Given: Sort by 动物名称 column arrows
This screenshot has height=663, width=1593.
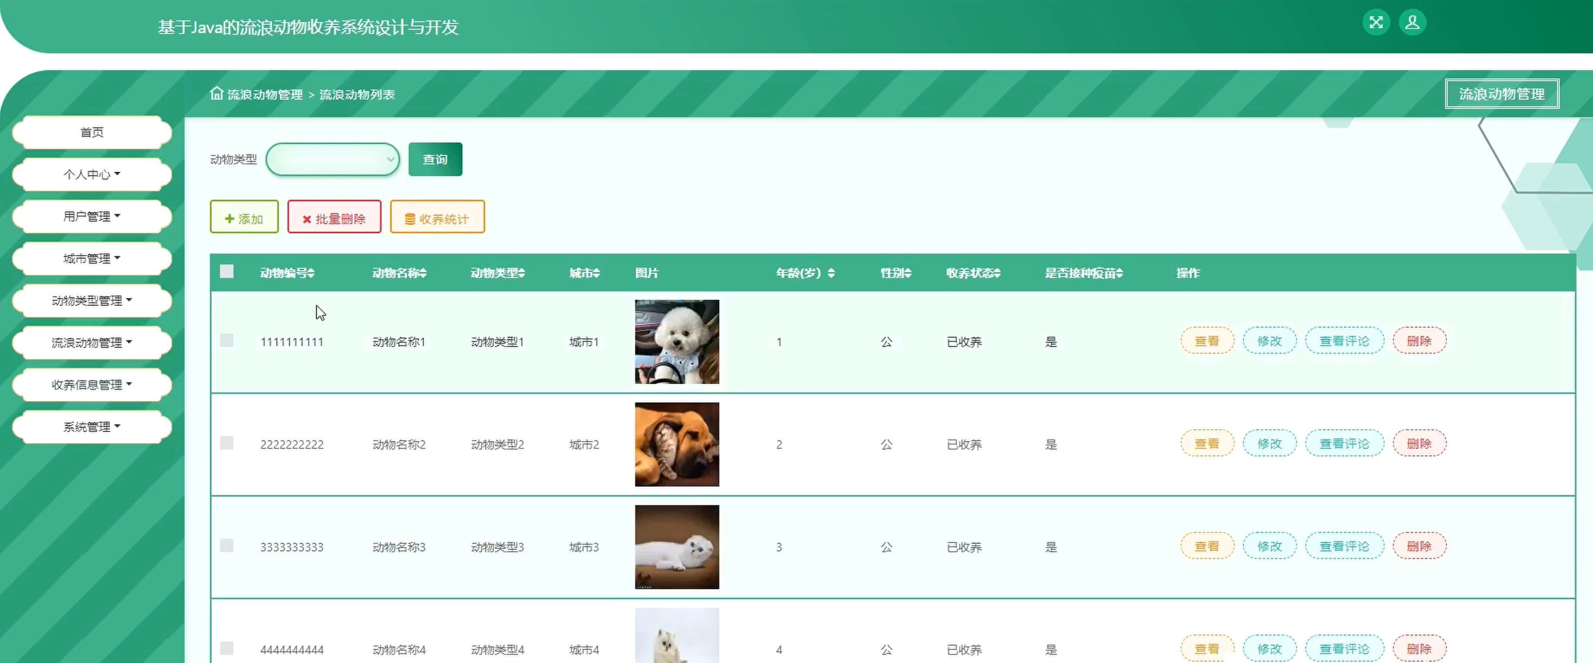Looking at the screenshot, I should pos(423,273).
